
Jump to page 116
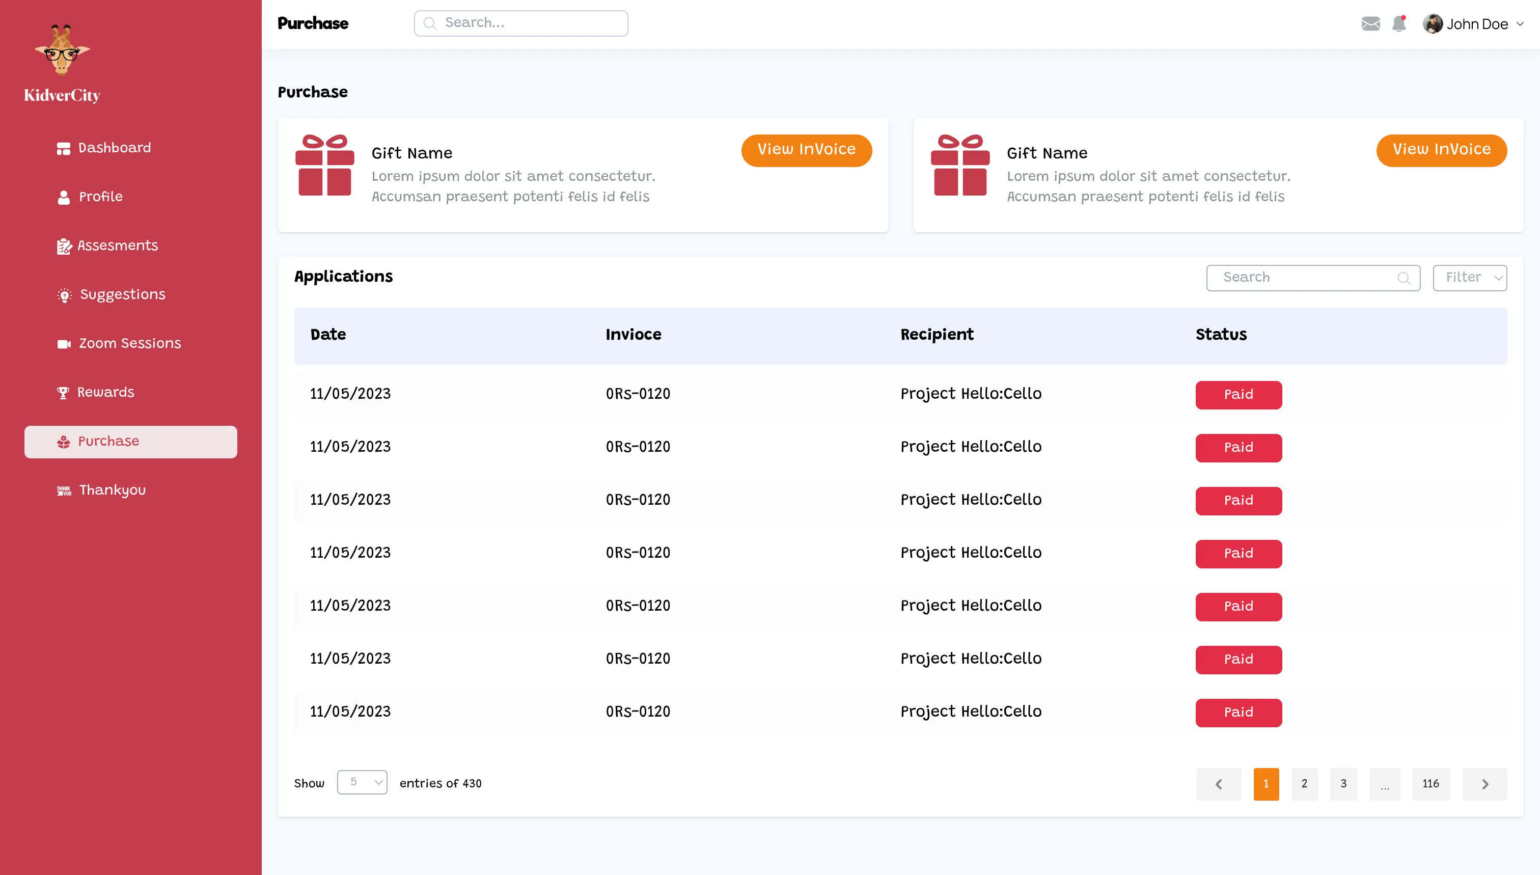(x=1431, y=784)
